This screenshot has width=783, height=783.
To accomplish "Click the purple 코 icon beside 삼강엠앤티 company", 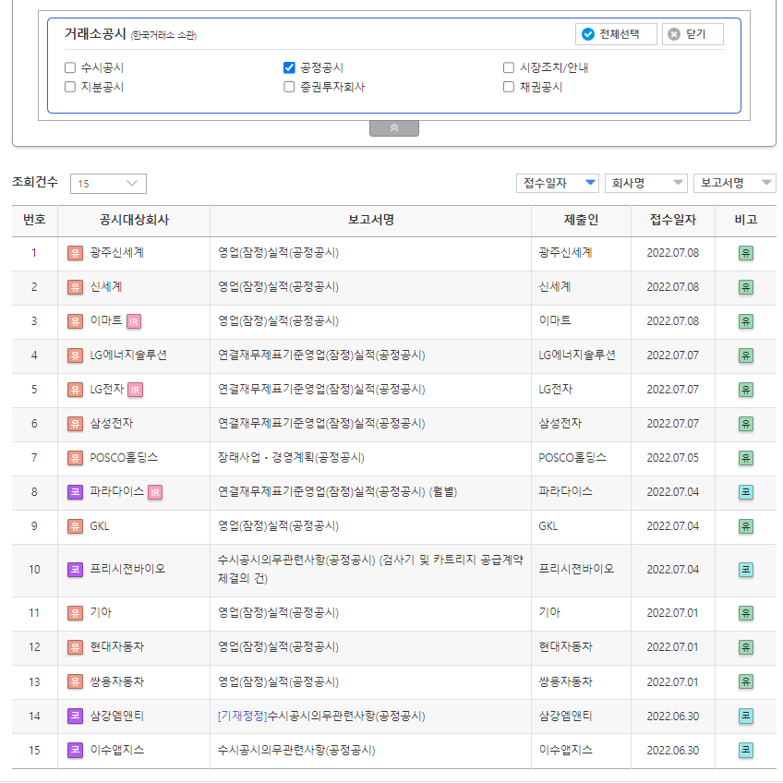I will coord(75,717).
